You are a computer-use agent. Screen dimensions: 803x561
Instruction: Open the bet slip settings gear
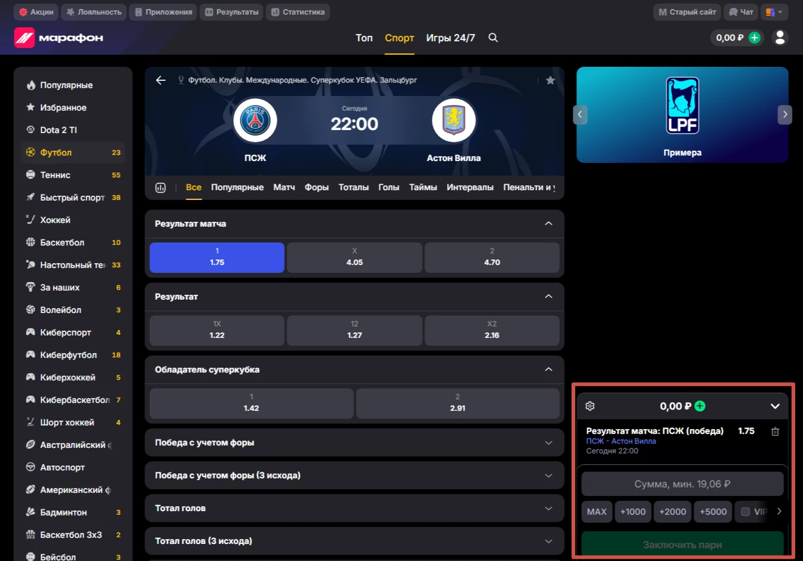pyautogui.click(x=590, y=406)
